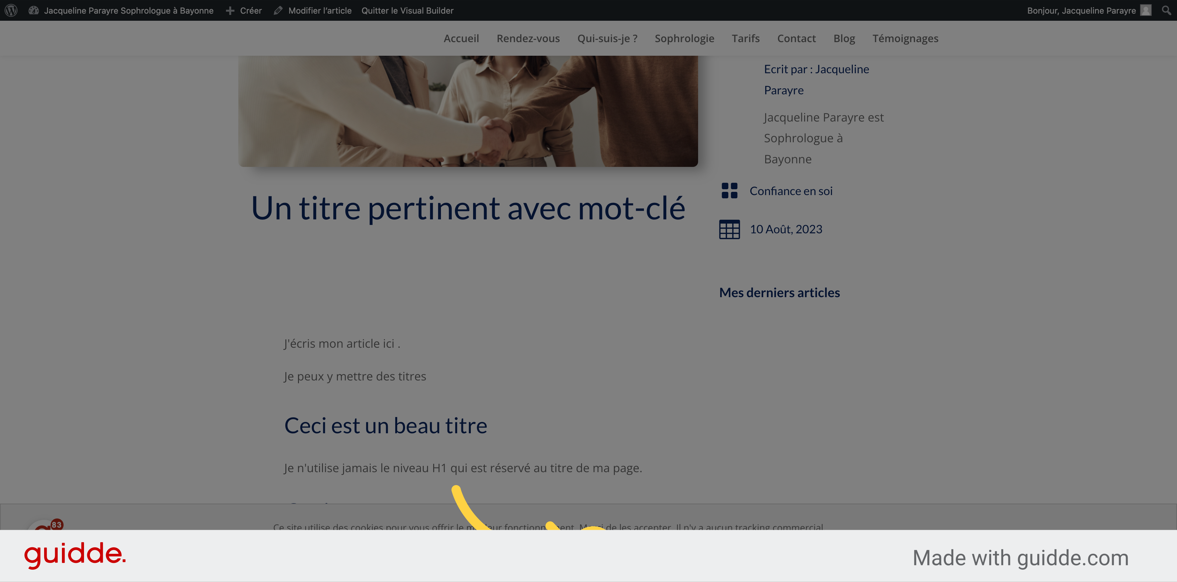Click the date 10 Août, 2023
This screenshot has height=582, width=1177.
pos(786,229)
